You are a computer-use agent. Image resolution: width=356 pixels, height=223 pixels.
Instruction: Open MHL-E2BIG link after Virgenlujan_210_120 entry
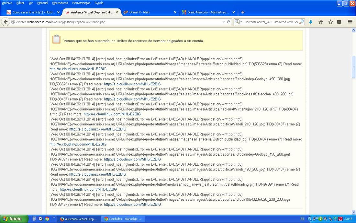(x=112, y=114)
